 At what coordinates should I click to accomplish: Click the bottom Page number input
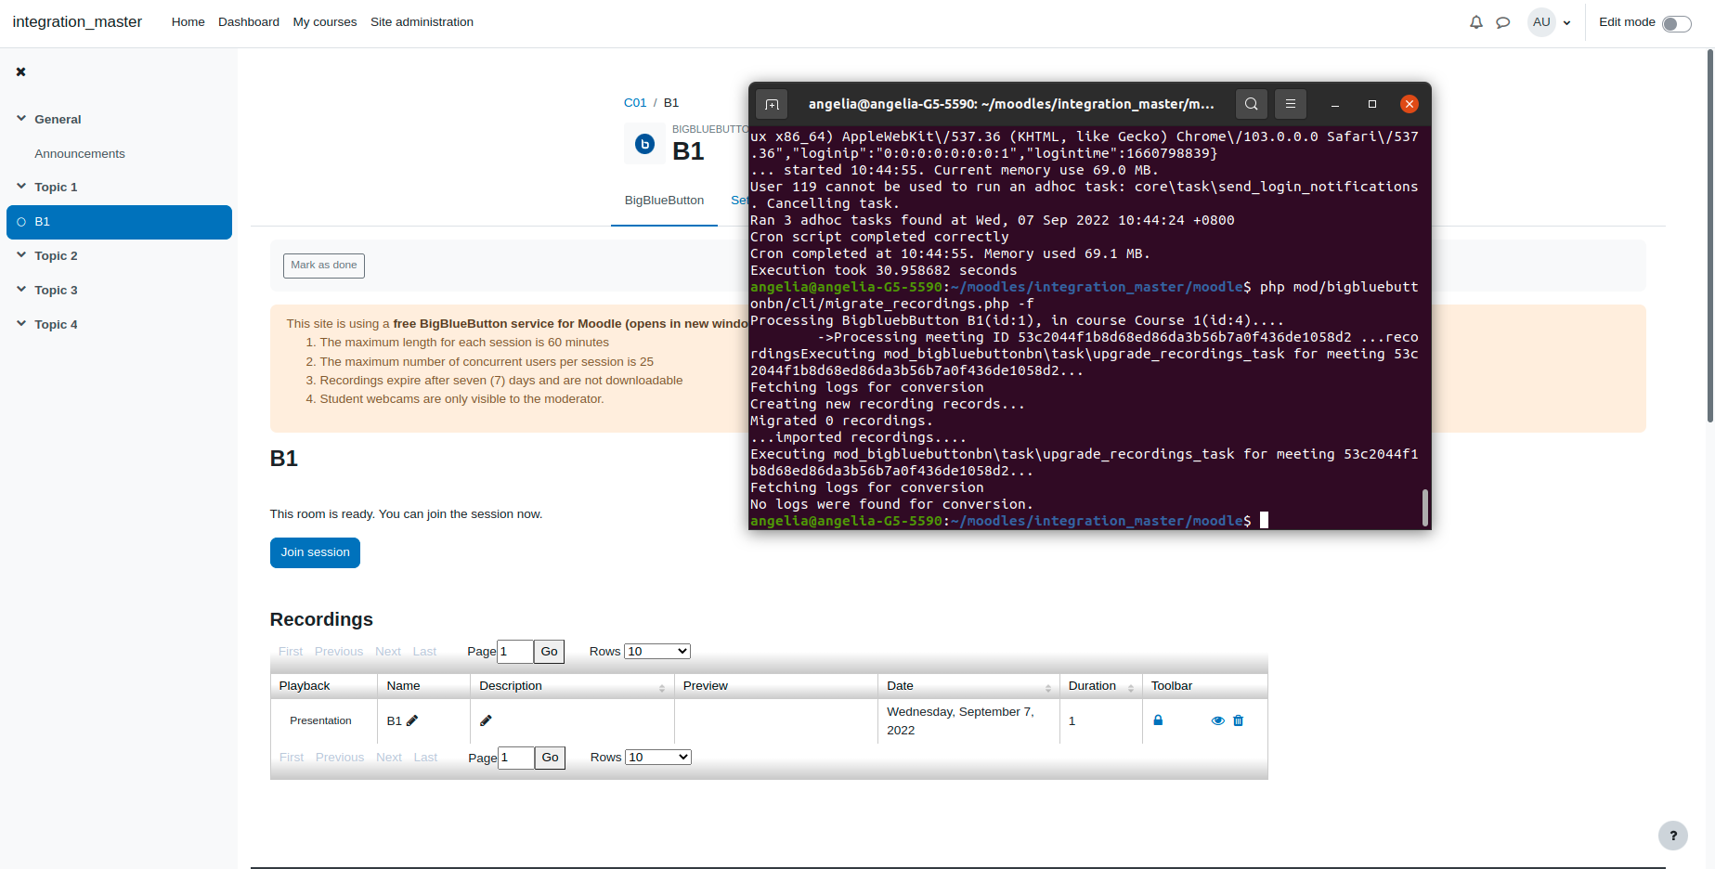pyautogui.click(x=516, y=758)
